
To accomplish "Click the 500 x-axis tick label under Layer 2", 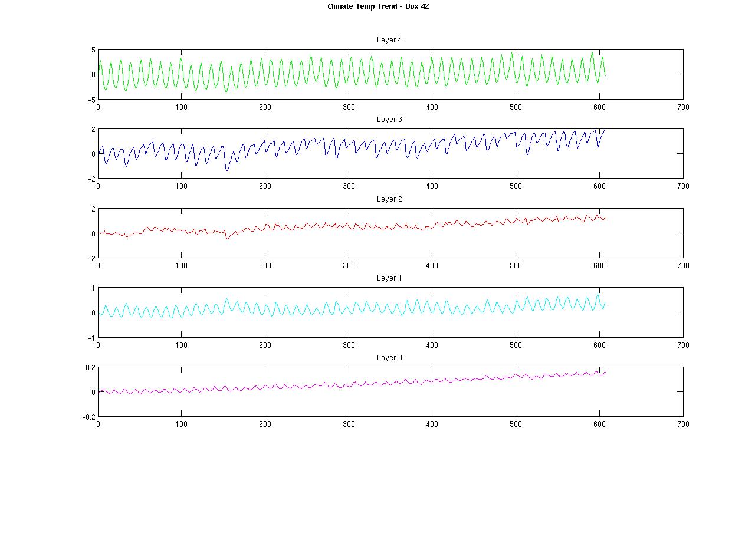I will pyautogui.click(x=516, y=266).
